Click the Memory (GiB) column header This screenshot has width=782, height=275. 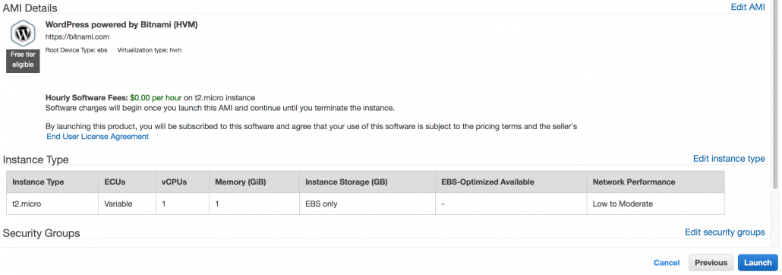tap(254, 182)
